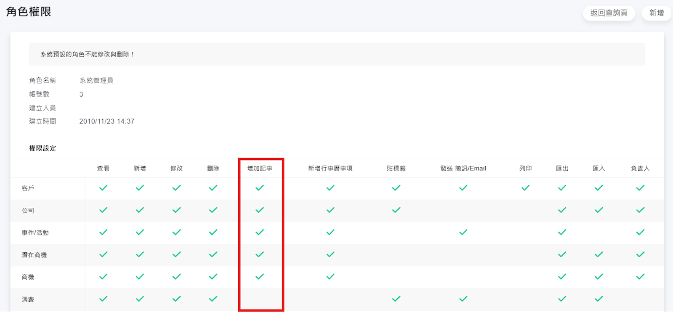The width and height of the screenshot is (673, 312).
Task: Click the 潛在商機 刪除 checkmark
Action: click(213, 254)
